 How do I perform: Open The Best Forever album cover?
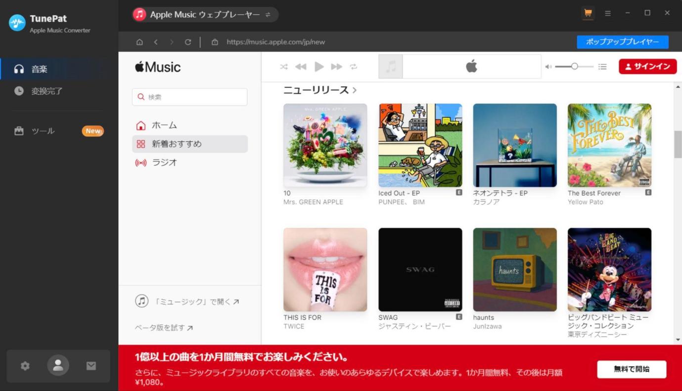(610, 145)
